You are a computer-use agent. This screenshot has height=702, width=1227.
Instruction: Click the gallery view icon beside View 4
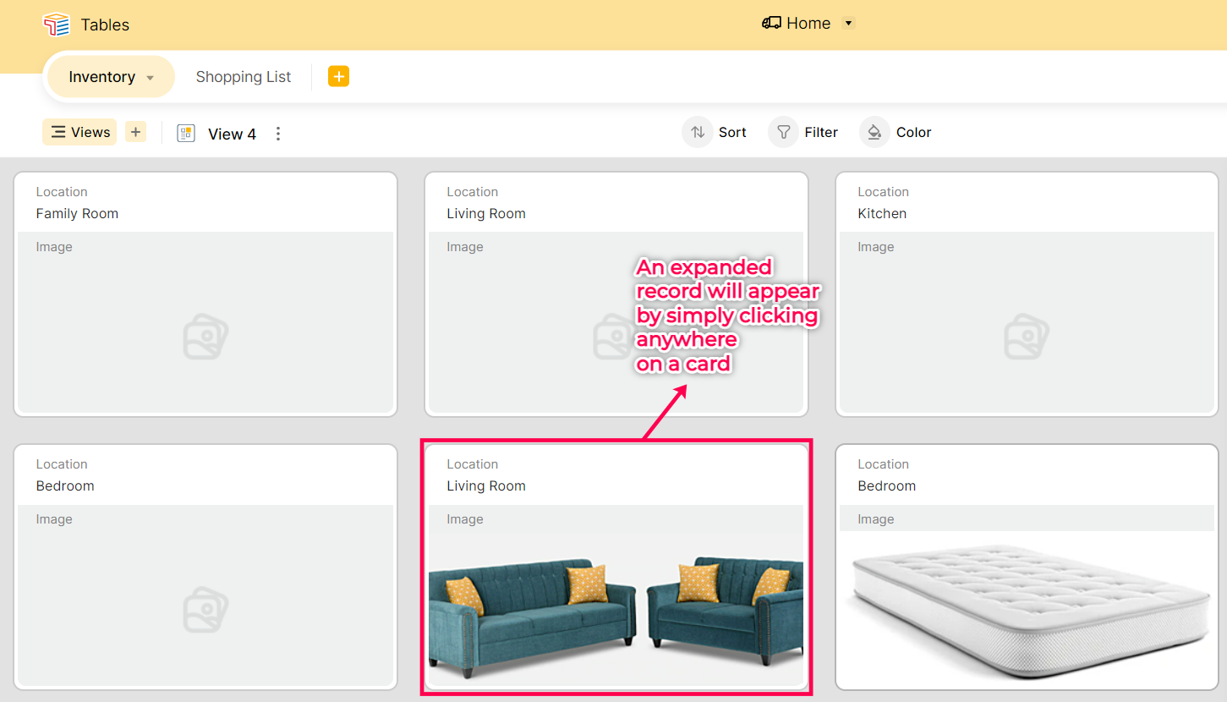(x=186, y=134)
